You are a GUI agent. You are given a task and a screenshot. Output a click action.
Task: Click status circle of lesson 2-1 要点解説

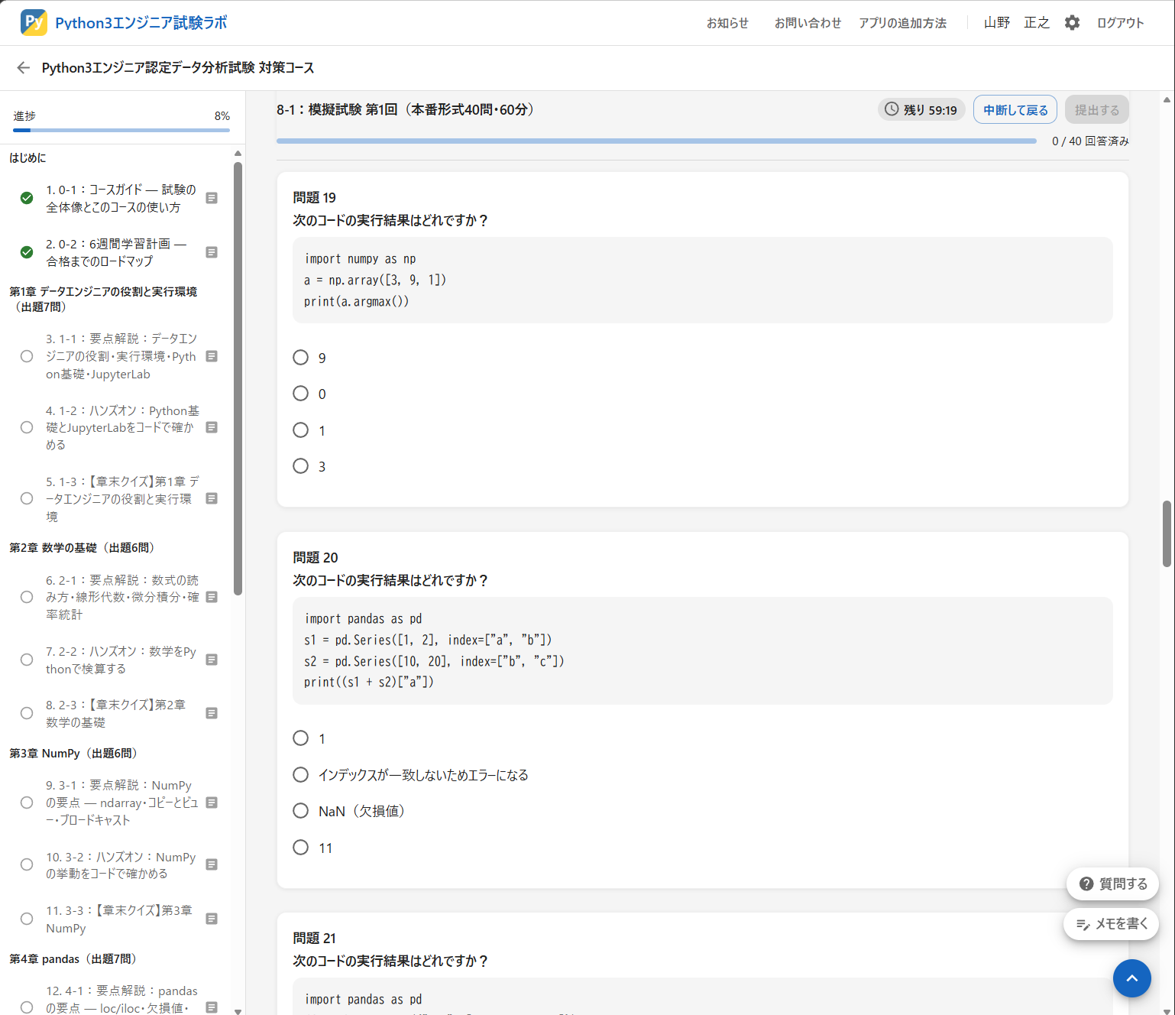(27, 597)
